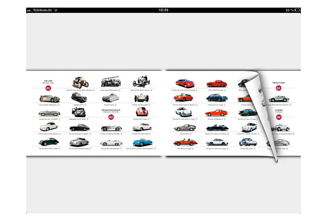Select the 'TARGA FLORIO' section heading
The image size is (327, 221).
tap(279, 83)
